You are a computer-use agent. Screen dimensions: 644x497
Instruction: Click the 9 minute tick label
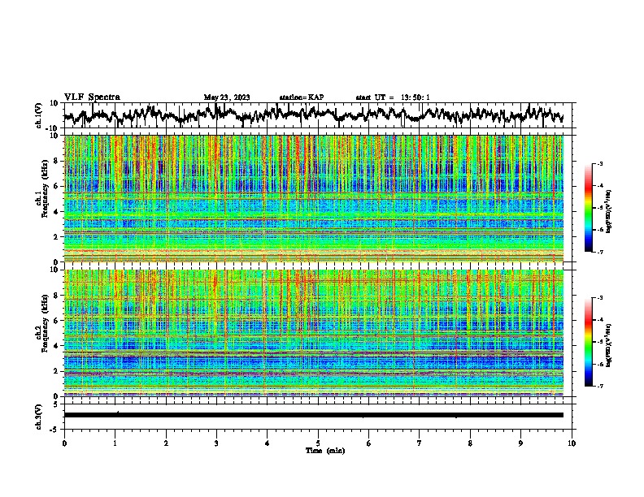click(x=520, y=443)
